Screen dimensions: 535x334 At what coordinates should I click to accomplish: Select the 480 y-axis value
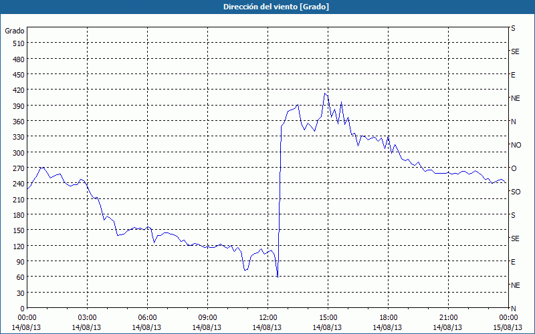click(x=19, y=59)
